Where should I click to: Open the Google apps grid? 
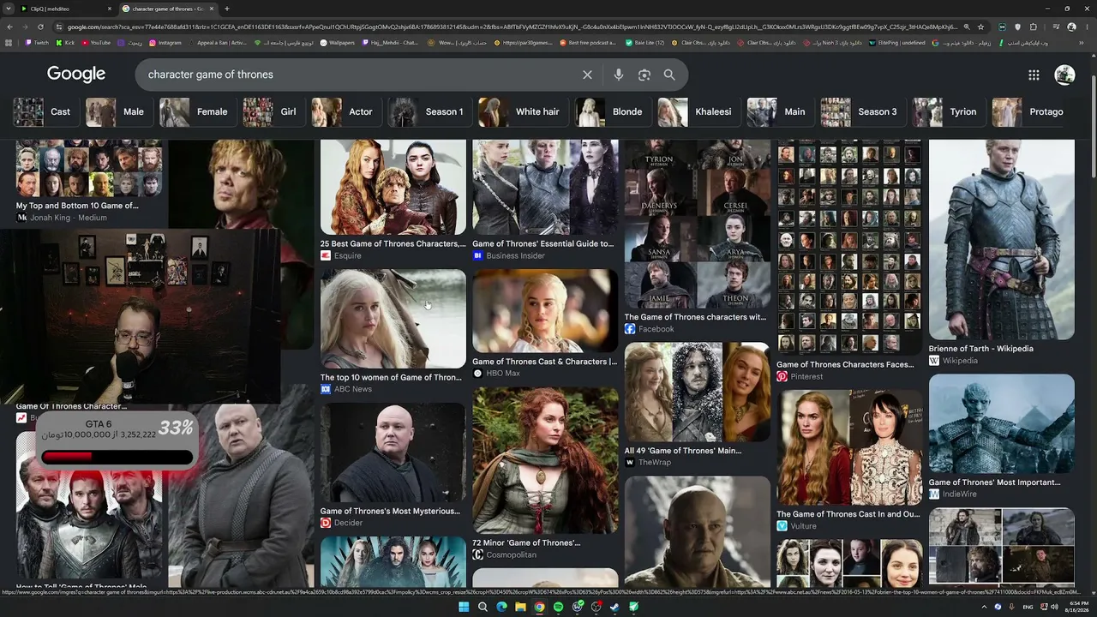coord(1034,75)
